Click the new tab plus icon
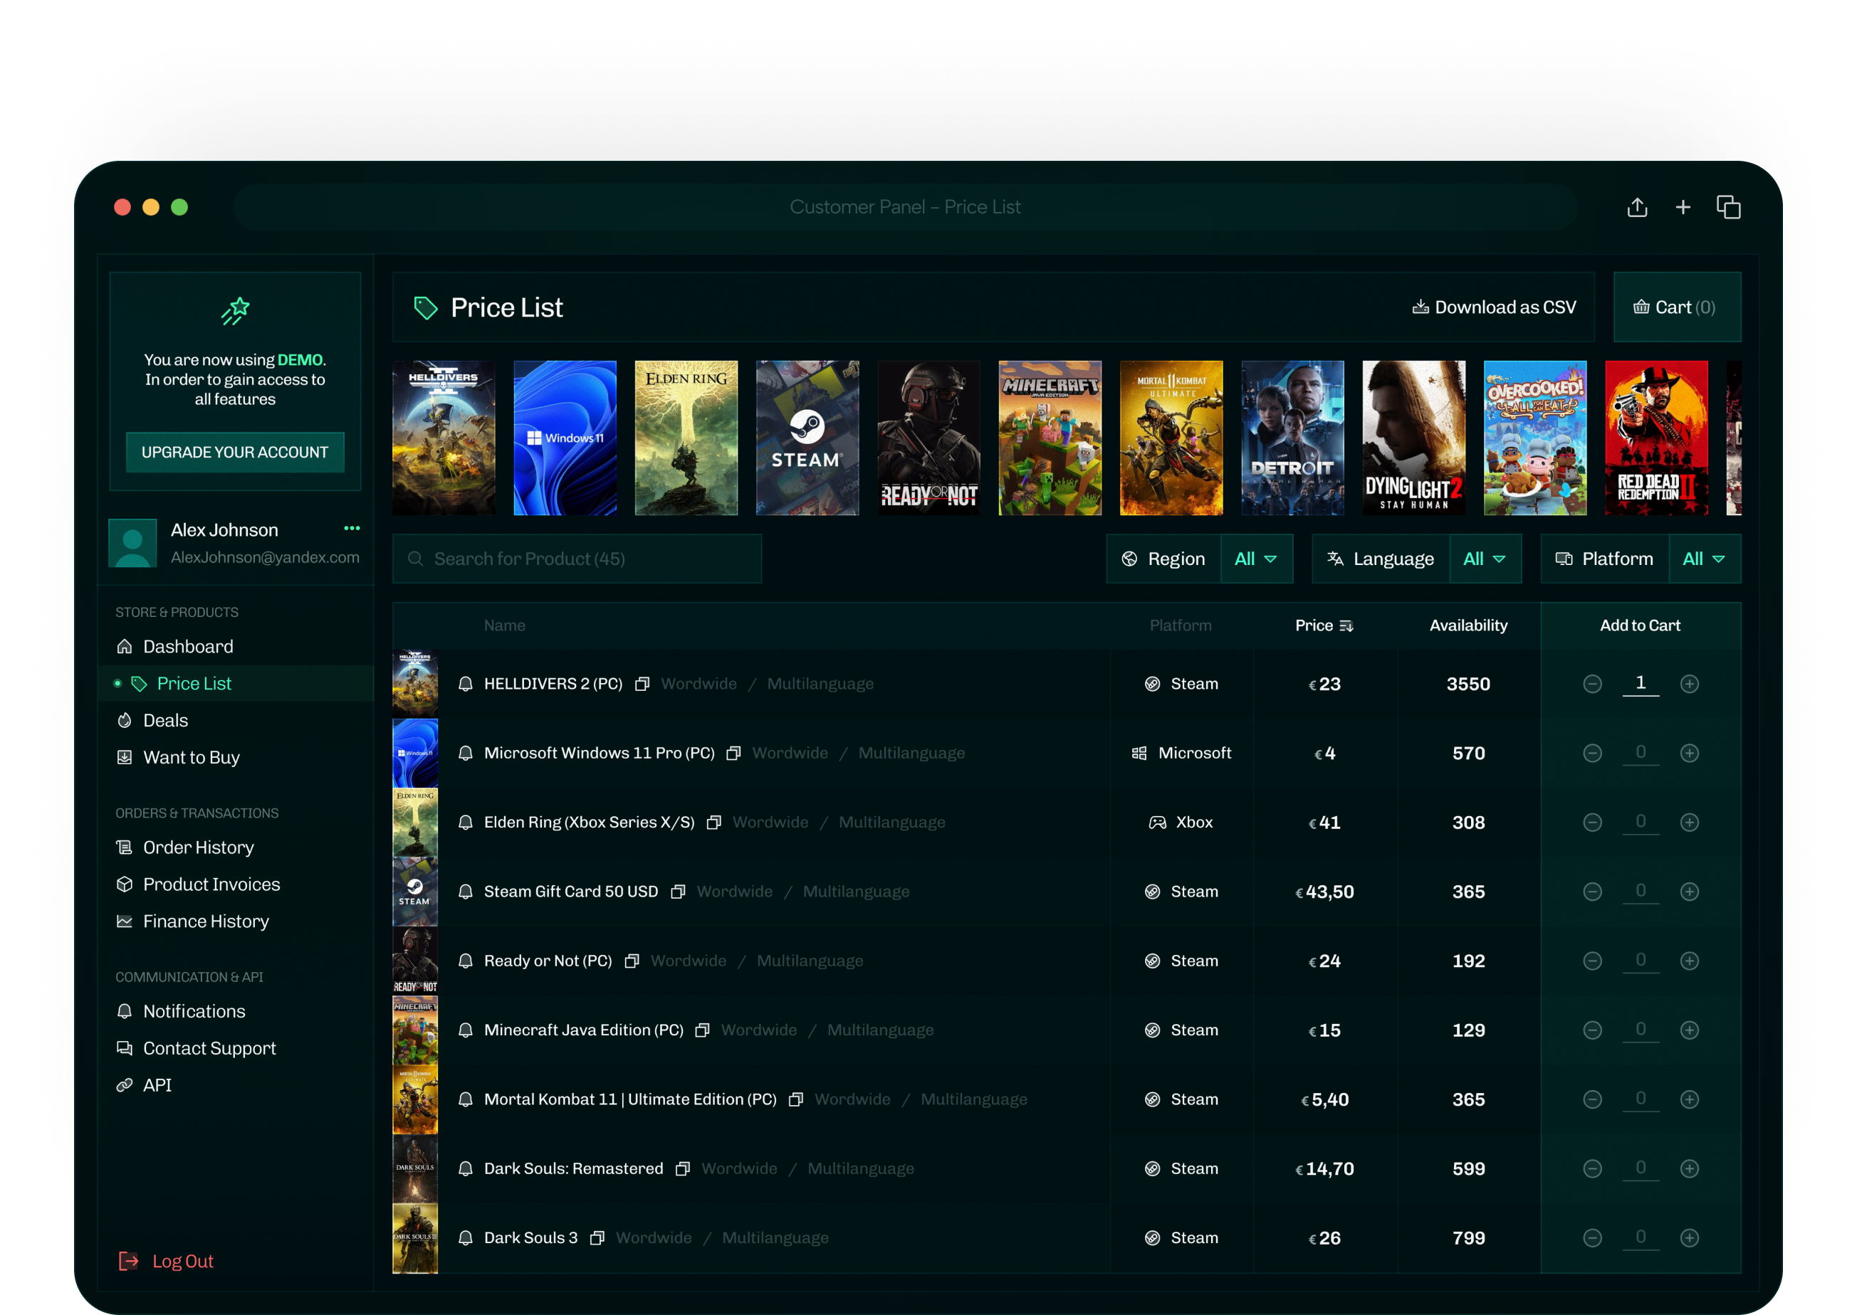This screenshot has width=1857, height=1315. (1683, 208)
